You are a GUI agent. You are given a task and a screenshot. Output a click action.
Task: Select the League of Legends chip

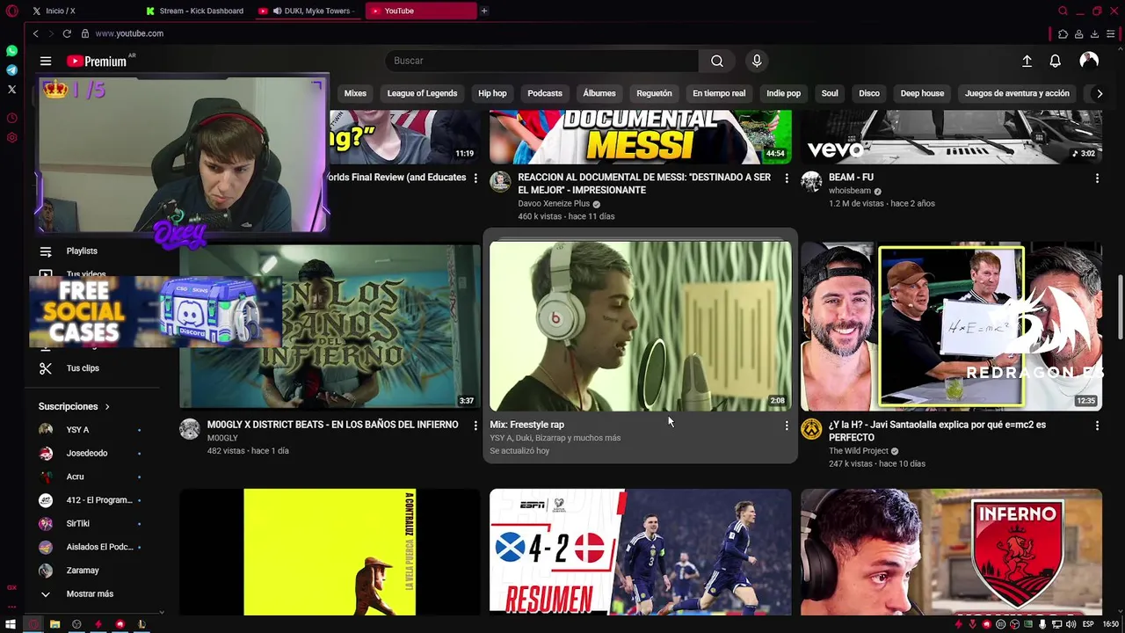coord(422,93)
